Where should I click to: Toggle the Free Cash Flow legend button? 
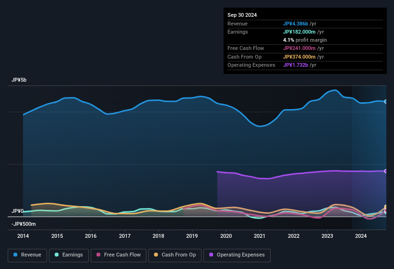(x=119, y=255)
